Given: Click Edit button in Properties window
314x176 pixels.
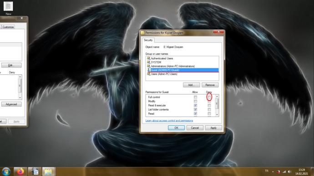Looking at the screenshot, I should pyautogui.click(x=11, y=65).
